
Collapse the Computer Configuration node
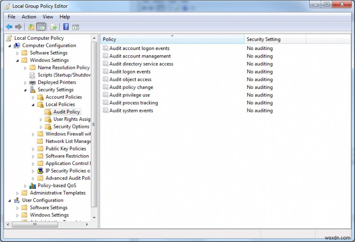[9, 46]
